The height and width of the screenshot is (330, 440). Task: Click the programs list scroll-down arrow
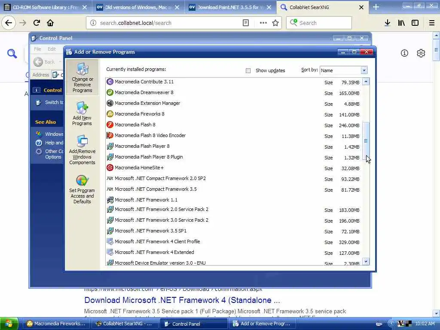366,262
